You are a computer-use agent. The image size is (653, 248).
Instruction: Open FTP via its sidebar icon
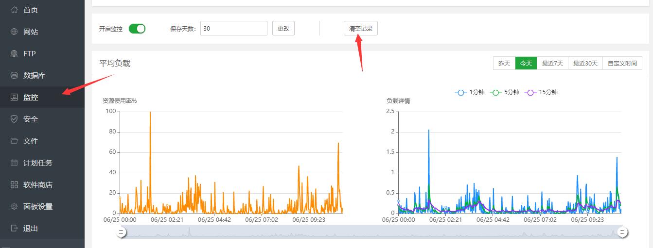(x=14, y=53)
